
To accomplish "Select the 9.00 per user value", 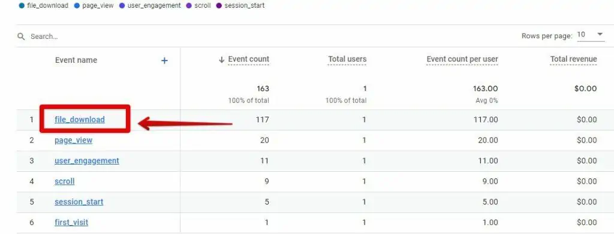I will (x=490, y=181).
